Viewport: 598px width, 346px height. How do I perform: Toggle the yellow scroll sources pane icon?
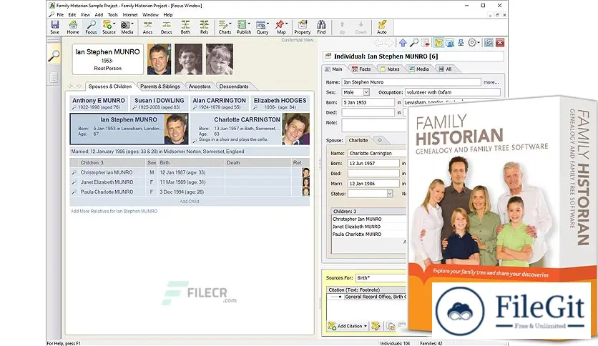click(x=438, y=43)
